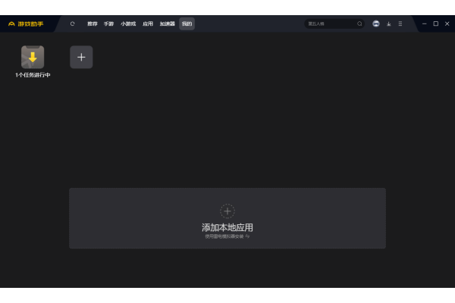This screenshot has width=455, height=303.
Task: Minimize the game assistant window
Action: click(x=425, y=23)
